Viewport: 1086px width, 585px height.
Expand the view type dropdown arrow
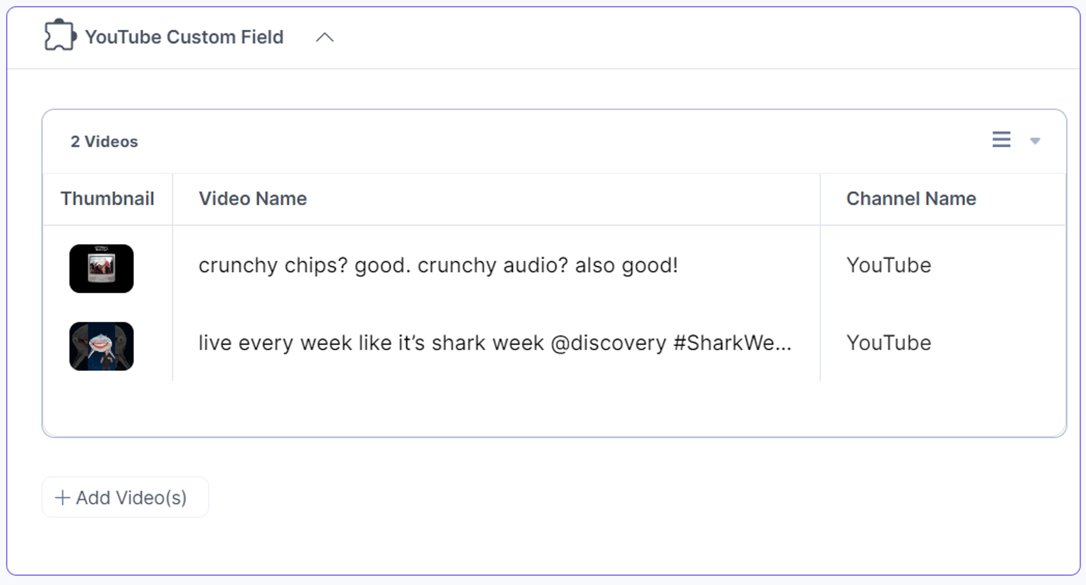tap(1035, 141)
